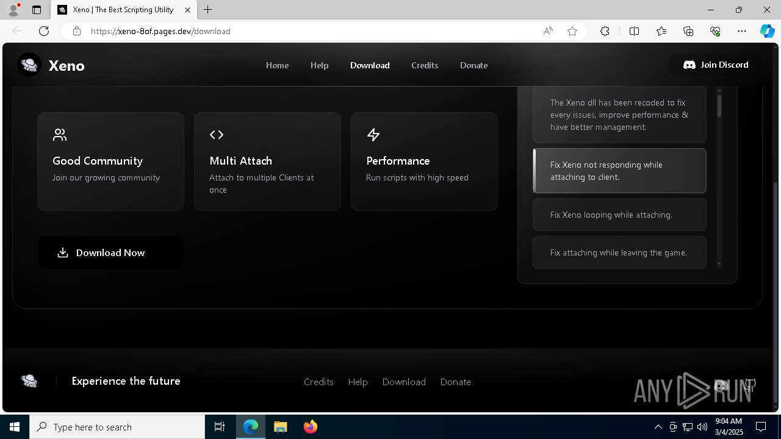The width and height of the screenshot is (781, 439).
Task: Close the Xeno browser tab
Action: [x=187, y=10]
